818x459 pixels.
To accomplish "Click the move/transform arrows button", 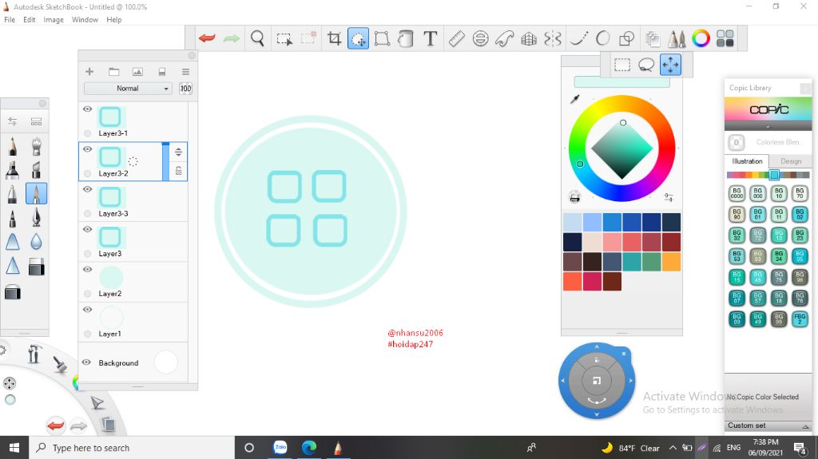I will point(670,65).
